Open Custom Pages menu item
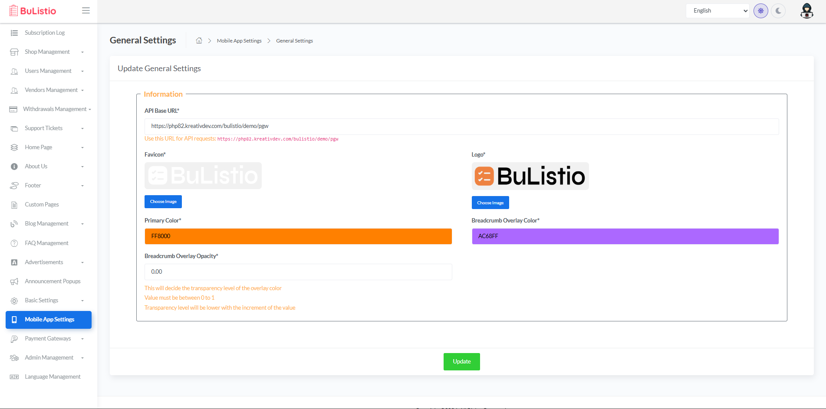Screen dimensions: 826x409 pos(49,205)
